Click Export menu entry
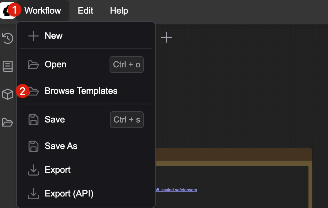Screen dimensions: 328x208 coord(86,170)
